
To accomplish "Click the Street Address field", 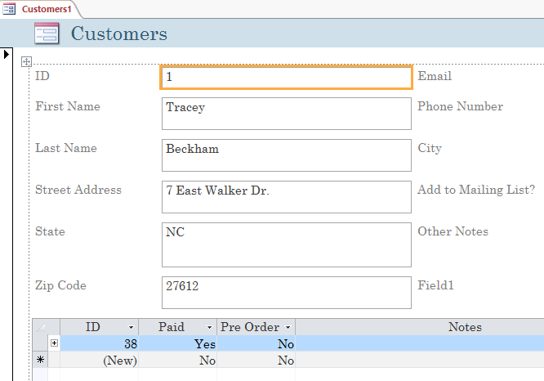I will click(x=287, y=197).
